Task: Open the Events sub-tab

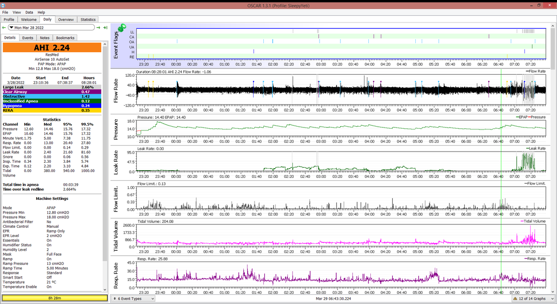Action: pos(27,38)
